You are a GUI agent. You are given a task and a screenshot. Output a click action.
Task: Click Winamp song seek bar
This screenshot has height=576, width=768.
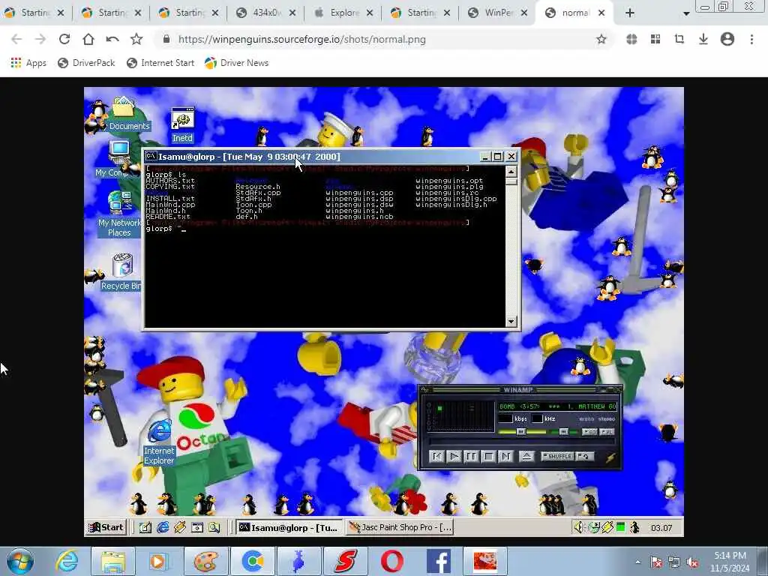tap(522, 442)
